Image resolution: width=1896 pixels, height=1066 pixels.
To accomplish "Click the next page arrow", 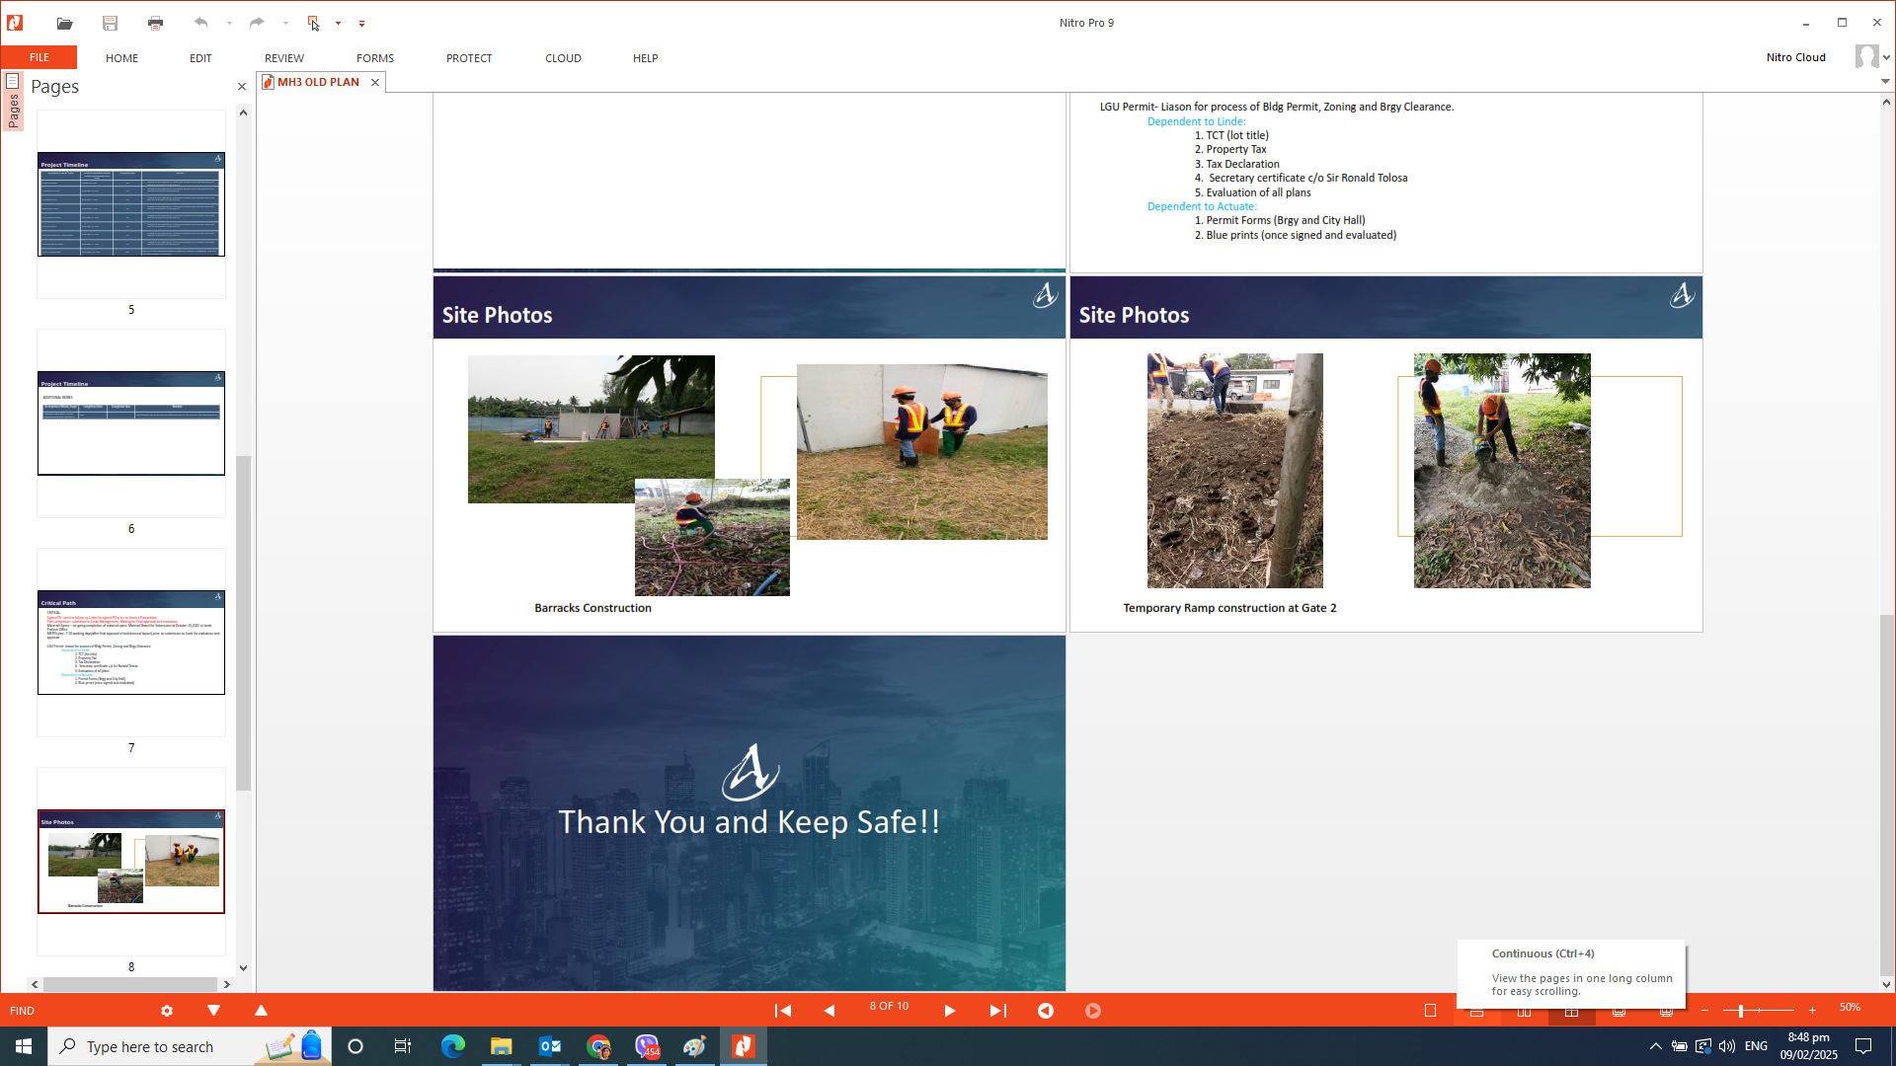I will click(949, 1010).
